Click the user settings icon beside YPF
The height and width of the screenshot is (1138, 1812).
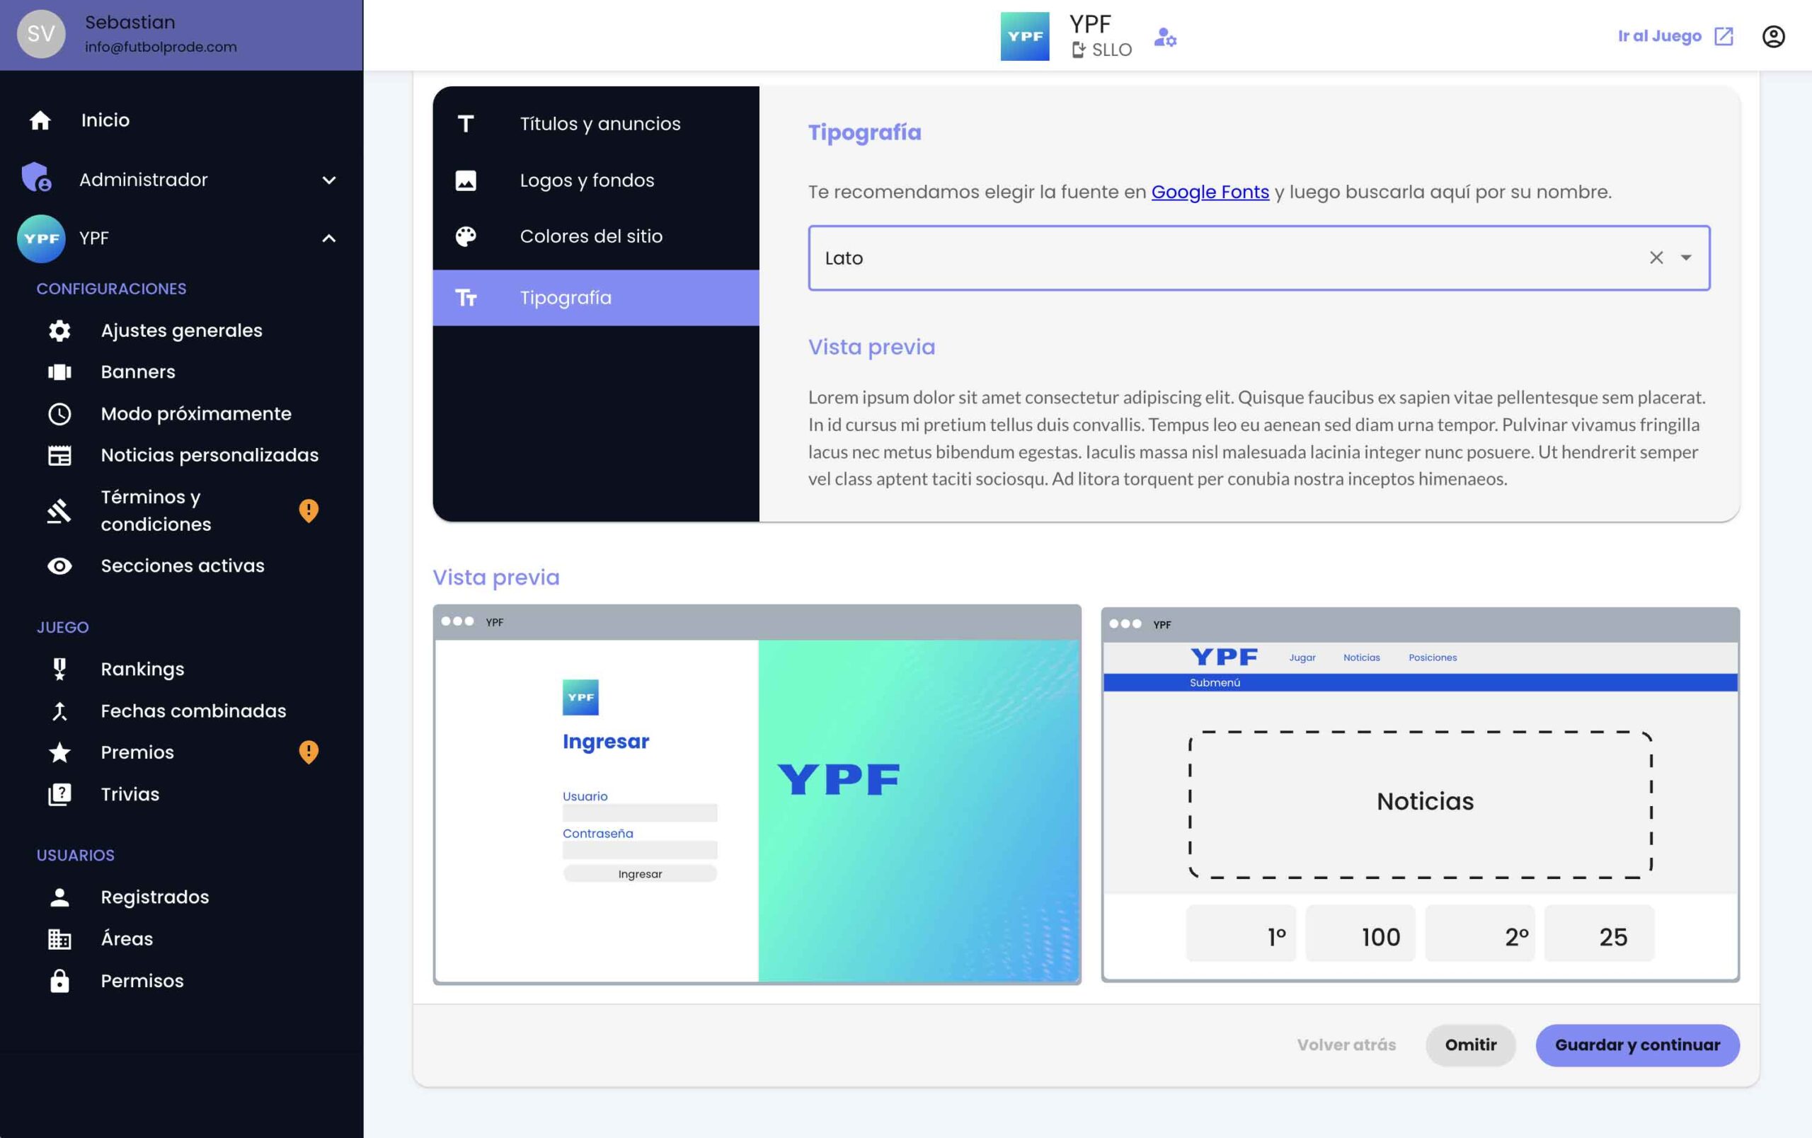(x=1165, y=37)
